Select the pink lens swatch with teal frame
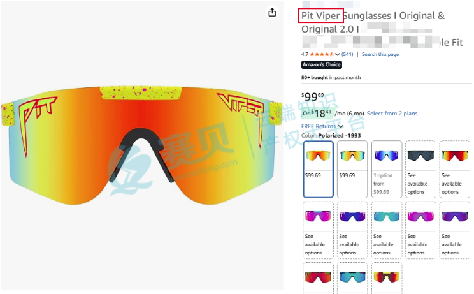474x294 pixels. (x=318, y=230)
